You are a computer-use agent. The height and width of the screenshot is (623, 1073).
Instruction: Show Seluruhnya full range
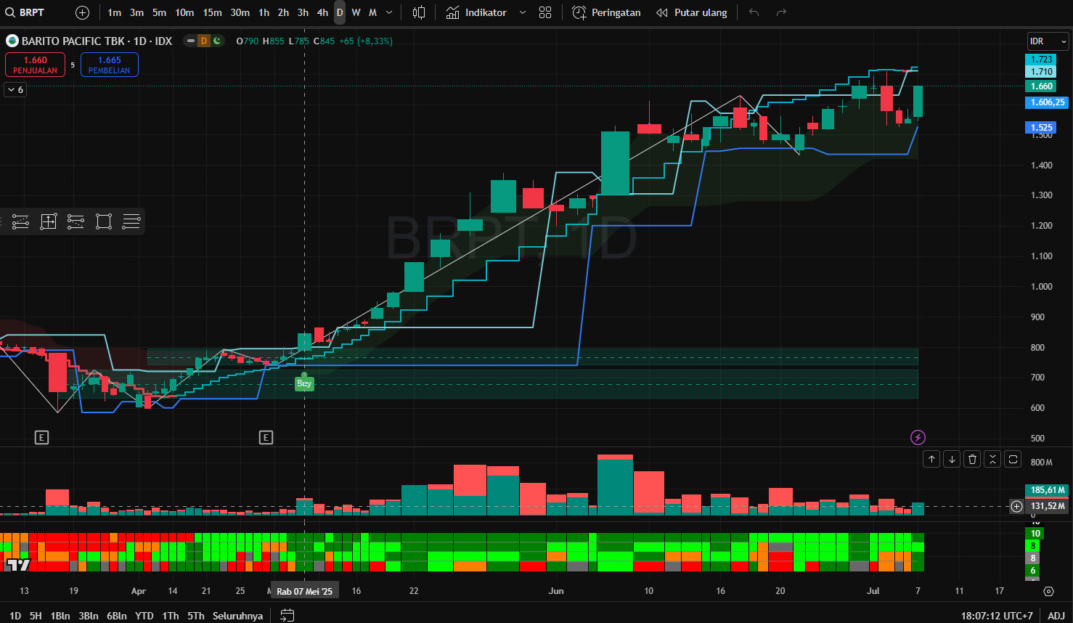[x=237, y=616]
